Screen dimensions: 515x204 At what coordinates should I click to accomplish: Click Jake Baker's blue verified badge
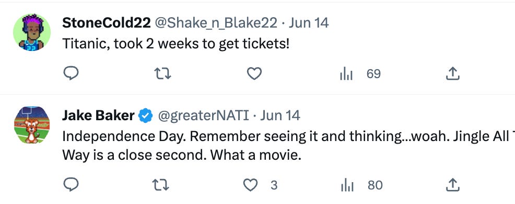coord(146,116)
